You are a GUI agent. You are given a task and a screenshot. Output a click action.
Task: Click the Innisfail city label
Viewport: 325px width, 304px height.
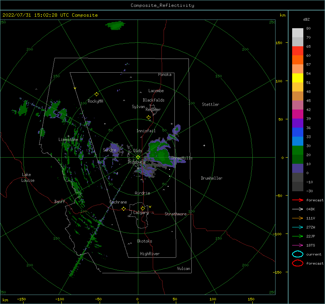146,131
